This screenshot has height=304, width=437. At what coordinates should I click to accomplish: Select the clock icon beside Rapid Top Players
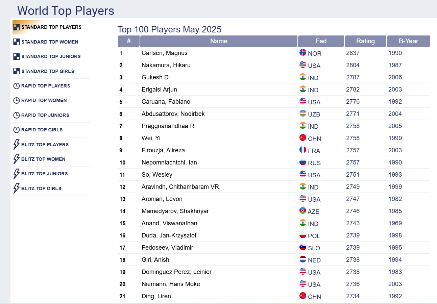[x=16, y=86]
